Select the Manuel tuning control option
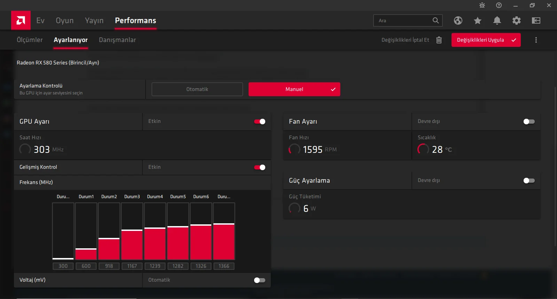557x299 pixels. click(294, 89)
